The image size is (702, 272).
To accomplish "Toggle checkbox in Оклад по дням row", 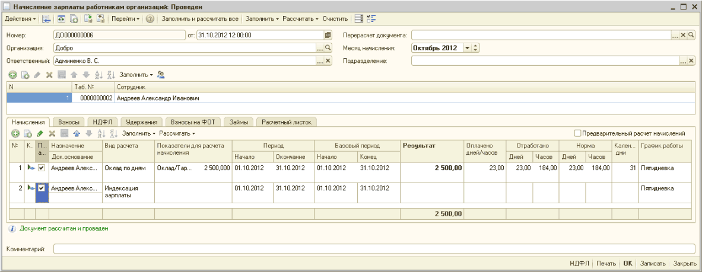I will coord(42,168).
